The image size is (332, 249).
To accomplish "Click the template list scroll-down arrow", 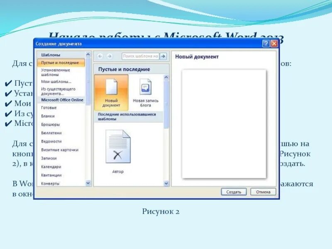I will click(x=88, y=183).
